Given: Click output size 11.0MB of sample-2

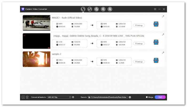Looking at the screenshot, I should [x=121, y=63].
